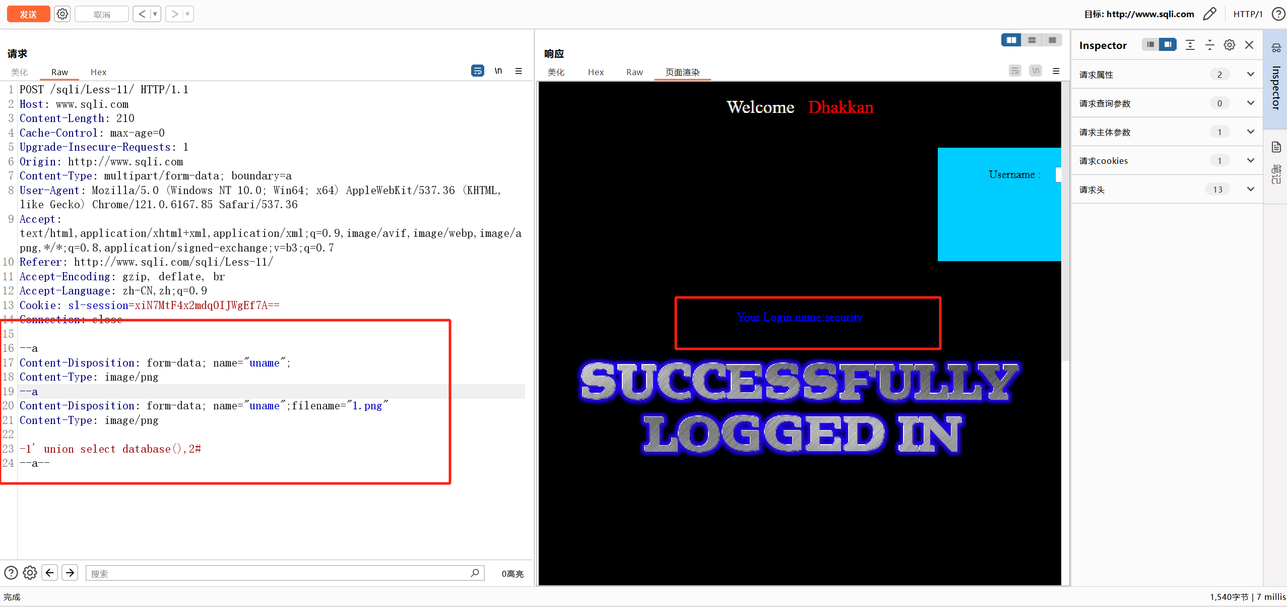Select the response Raw tab
The width and height of the screenshot is (1287, 608).
tap(634, 72)
